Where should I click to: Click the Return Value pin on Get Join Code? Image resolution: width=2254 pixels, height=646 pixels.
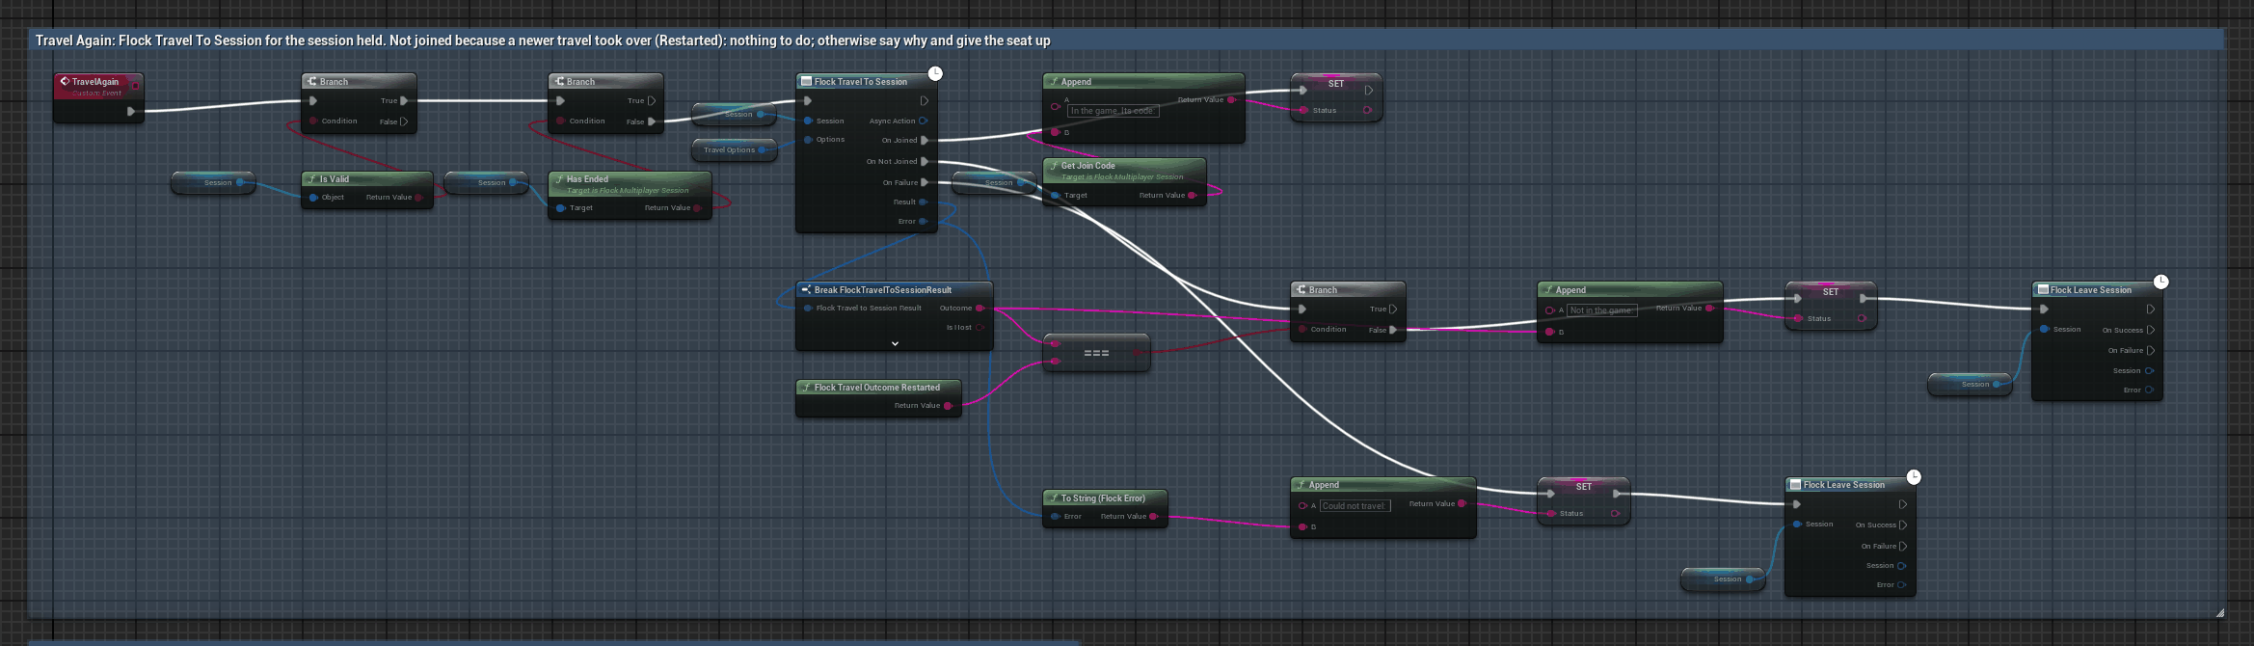tap(1192, 196)
